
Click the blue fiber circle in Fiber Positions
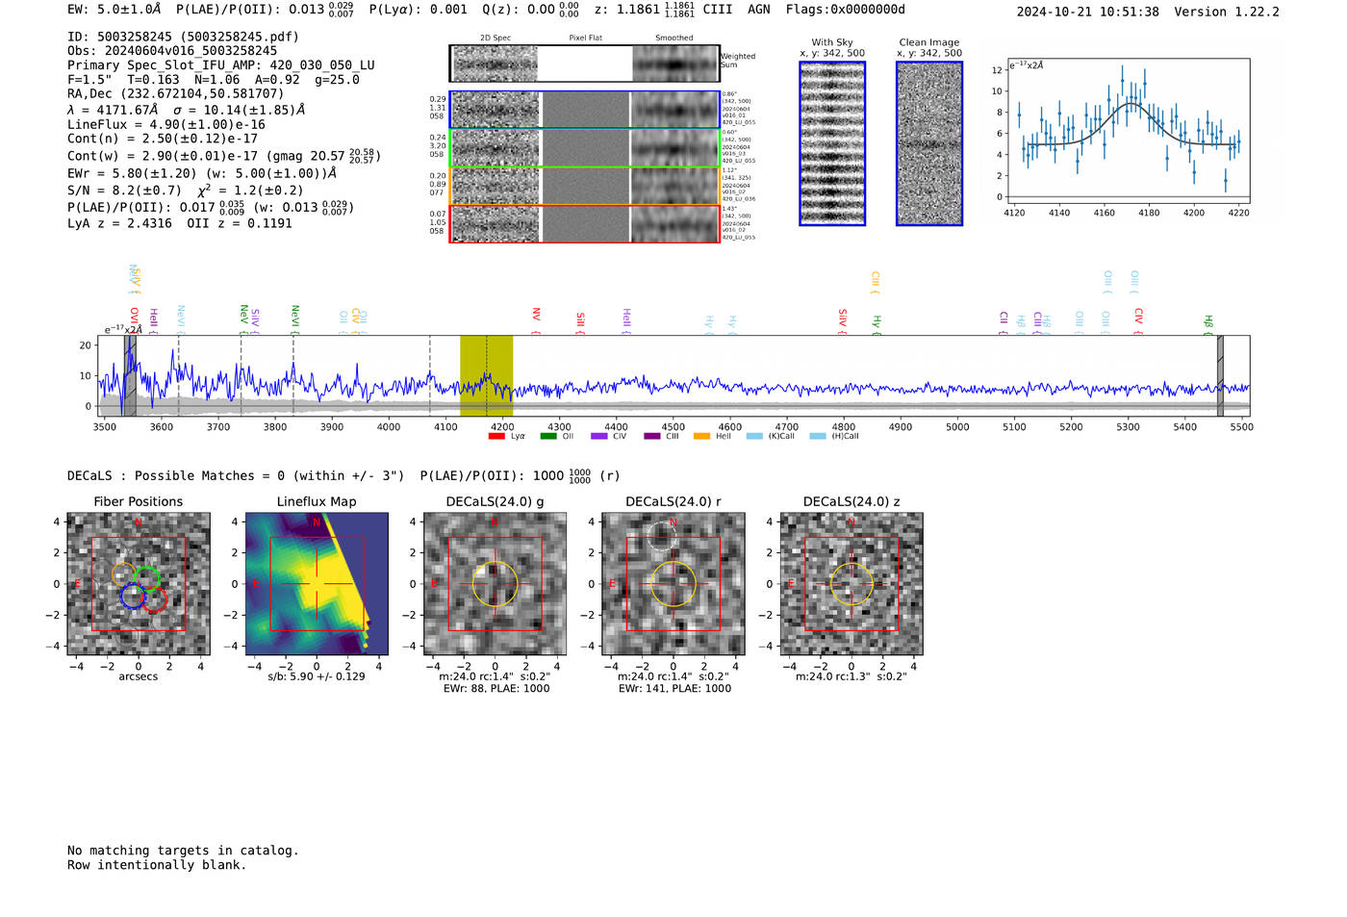click(133, 596)
